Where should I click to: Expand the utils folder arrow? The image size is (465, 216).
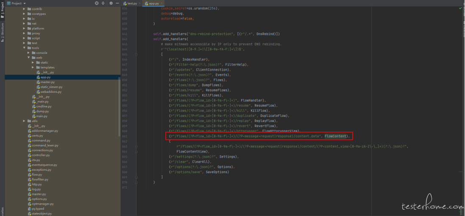coord(24,121)
